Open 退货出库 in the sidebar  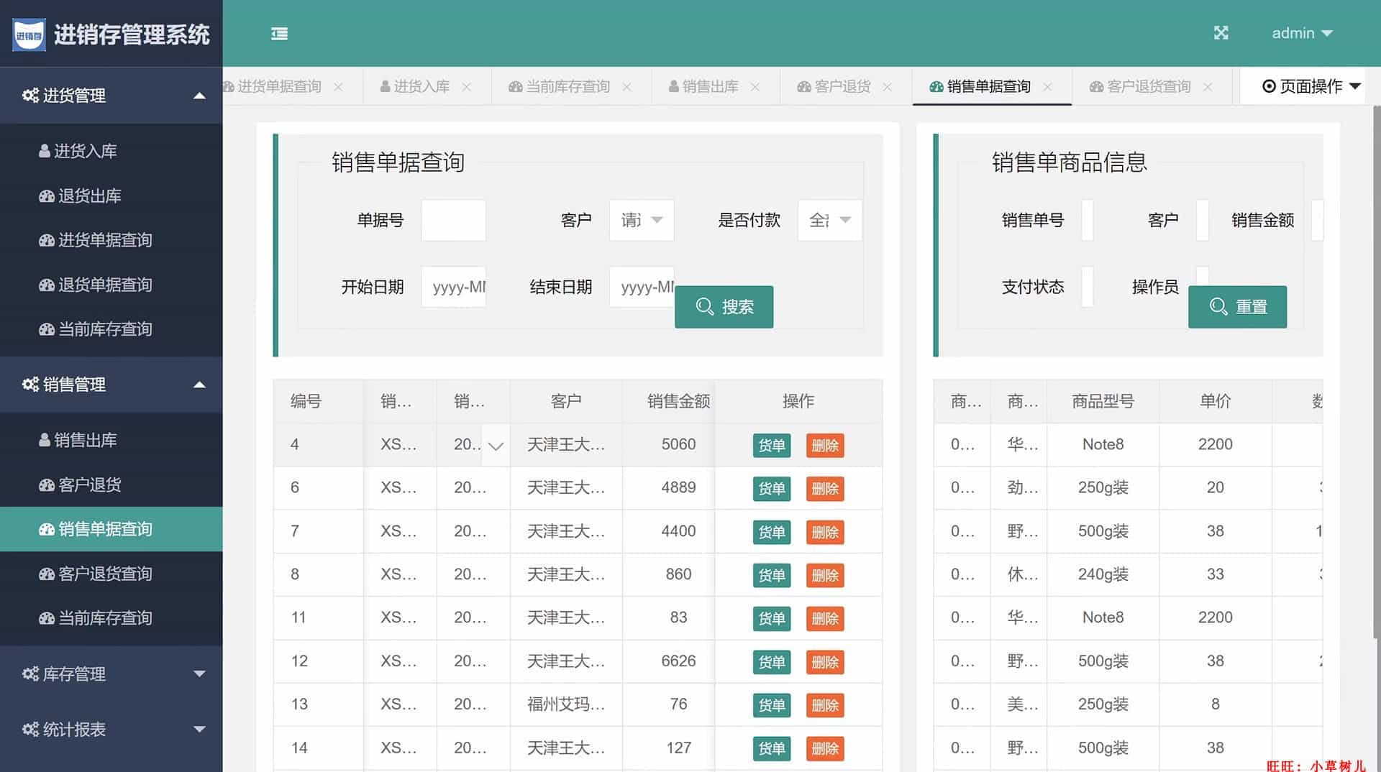pos(89,196)
